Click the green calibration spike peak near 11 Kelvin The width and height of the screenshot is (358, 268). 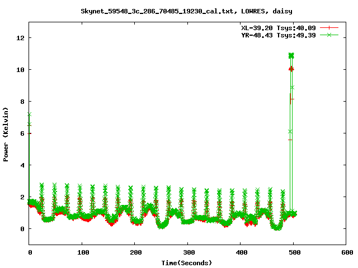click(x=291, y=55)
